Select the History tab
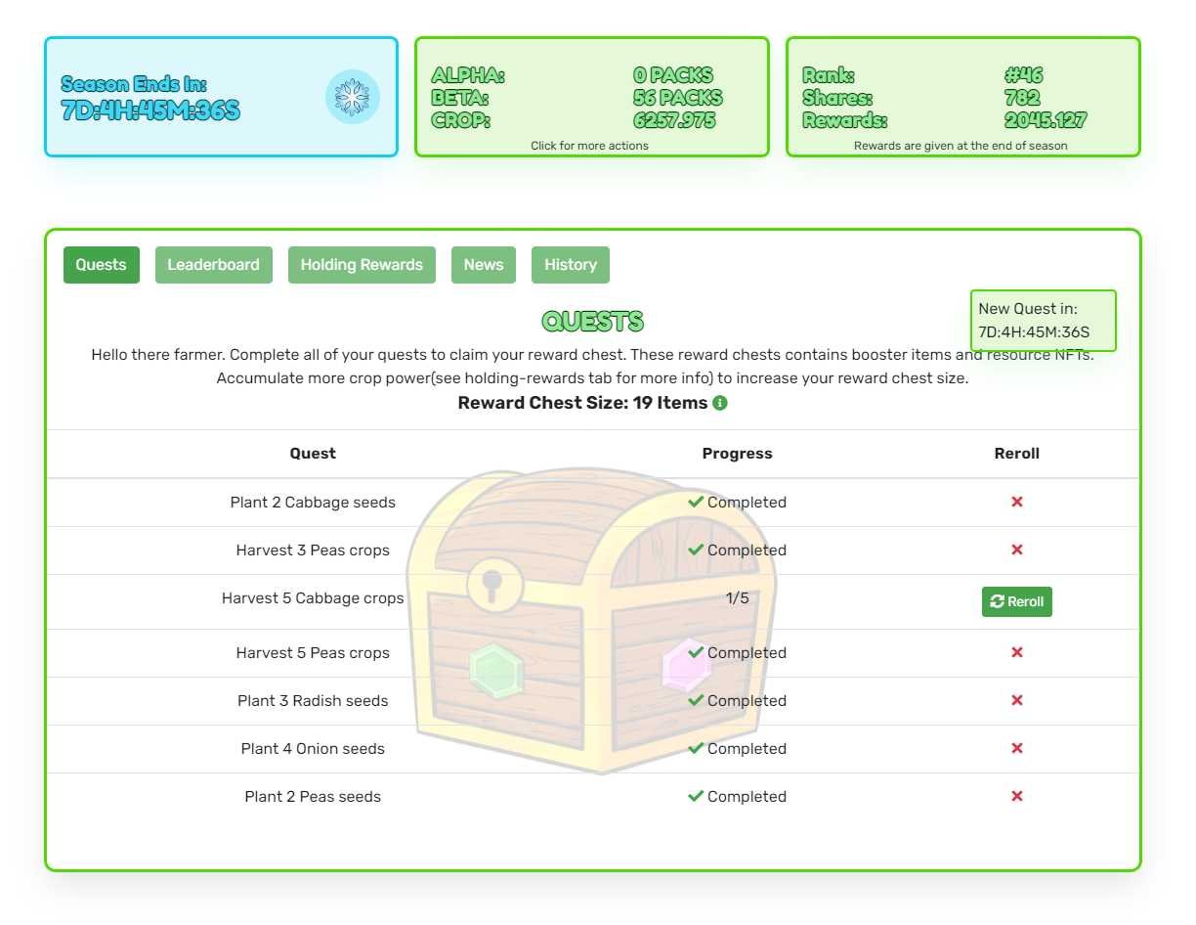 point(571,265)
